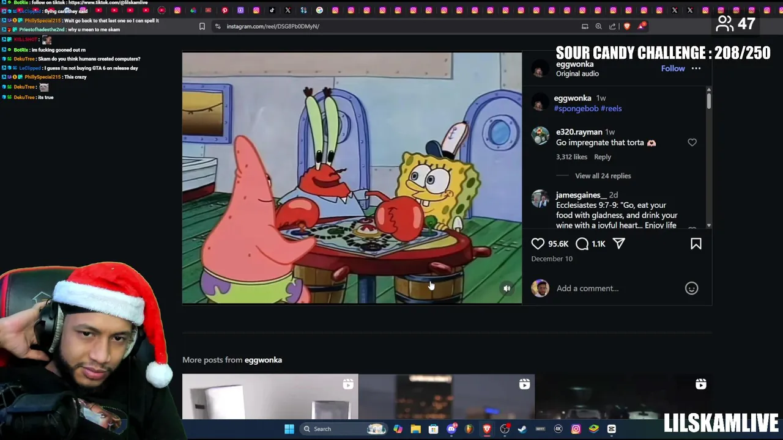Open the middle More posts reel thumbnail
Viewport: 783px width, 440px height.
(447, 397)
